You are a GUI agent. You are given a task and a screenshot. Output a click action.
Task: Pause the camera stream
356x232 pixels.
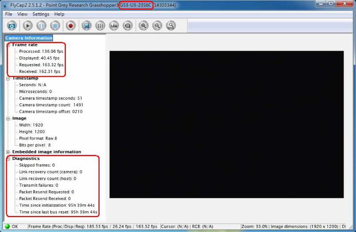click(x=41, y=26)
